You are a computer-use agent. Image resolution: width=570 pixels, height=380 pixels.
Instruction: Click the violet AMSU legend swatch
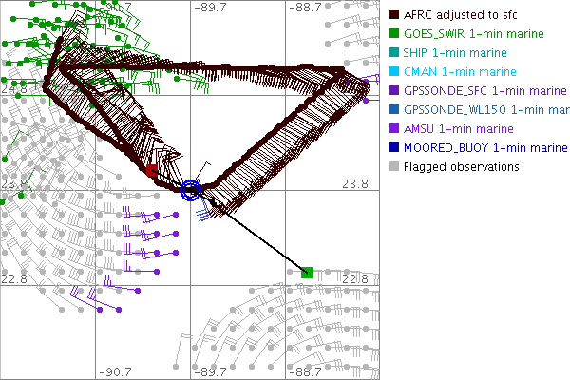tap(394, 129)
